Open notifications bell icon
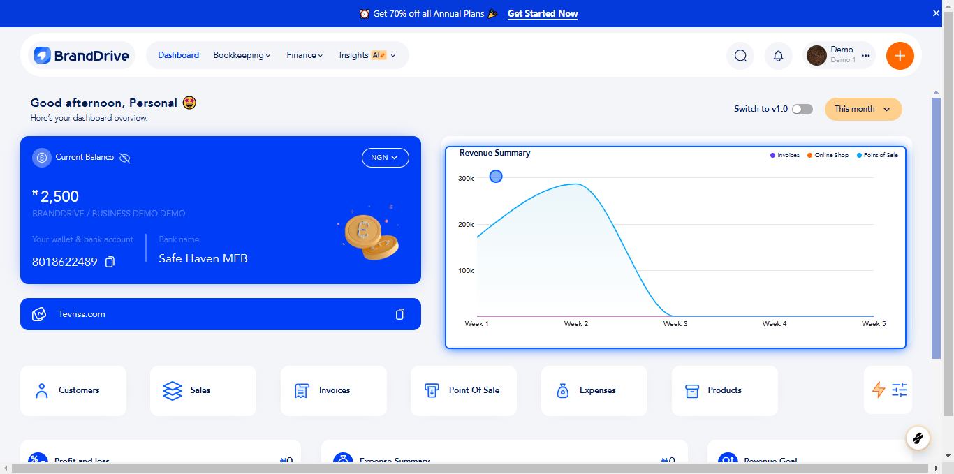954x474 pixels. [779, 56]
